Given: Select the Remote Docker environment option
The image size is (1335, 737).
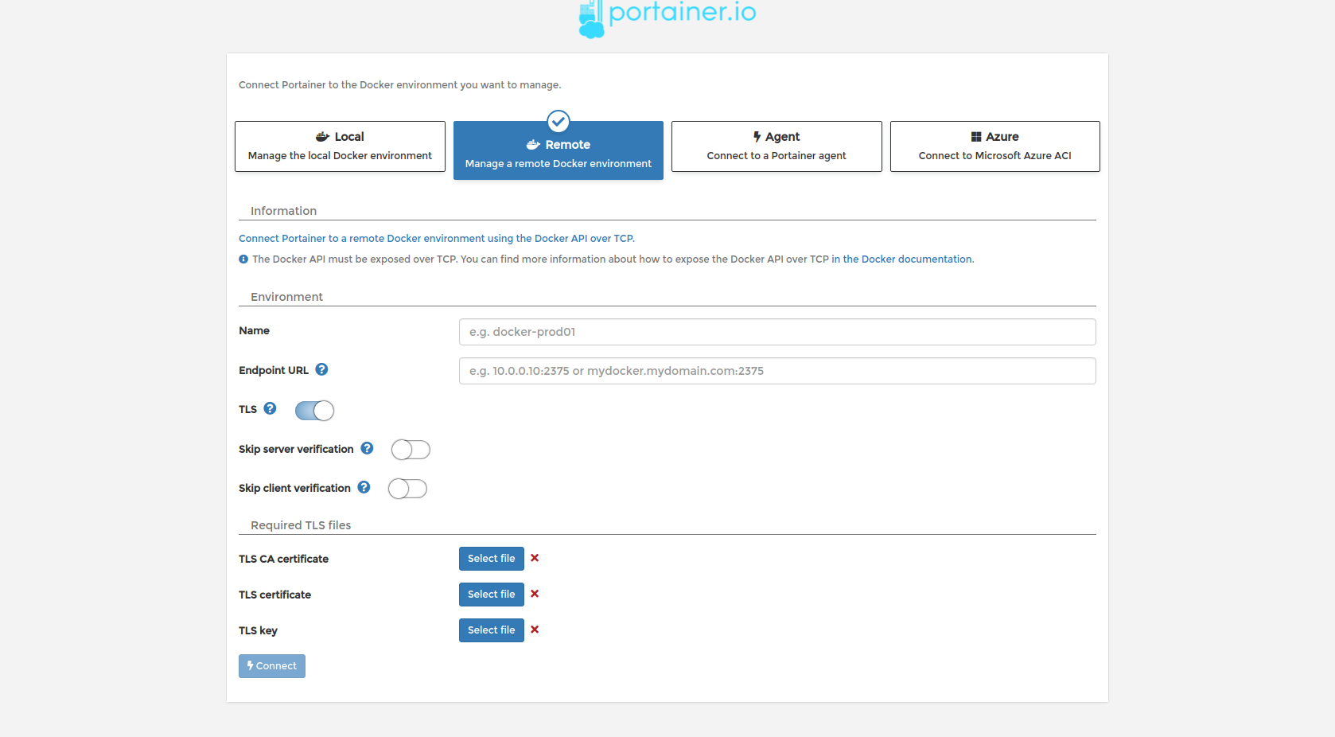Looking at the screenshot, I should pos(559,150).
